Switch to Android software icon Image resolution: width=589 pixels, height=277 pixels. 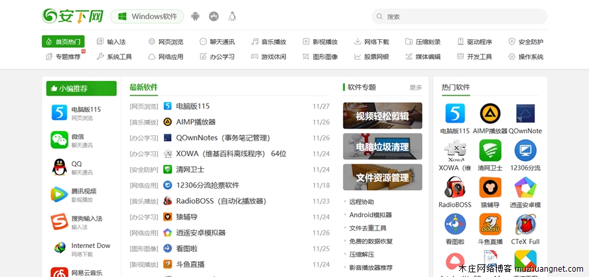click(195, 17)
